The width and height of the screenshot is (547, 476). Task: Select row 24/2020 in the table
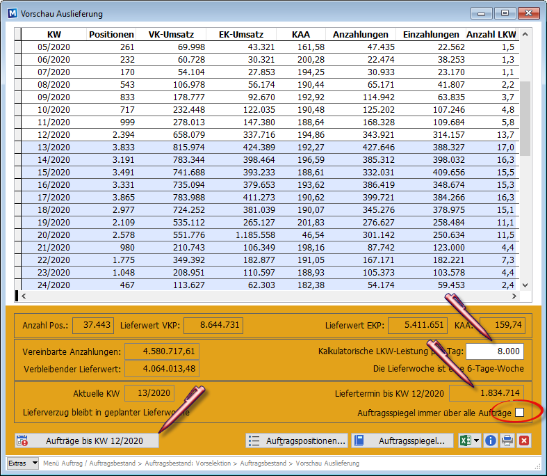[x=267, y=285]
